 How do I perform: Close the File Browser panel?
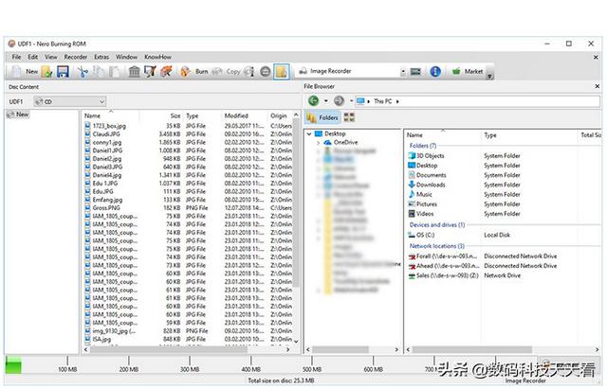(597, 86)
